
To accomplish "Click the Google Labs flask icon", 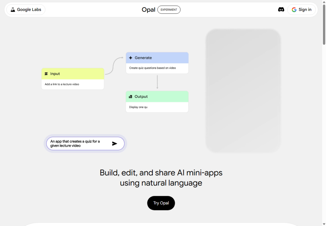I will (13, 10).
